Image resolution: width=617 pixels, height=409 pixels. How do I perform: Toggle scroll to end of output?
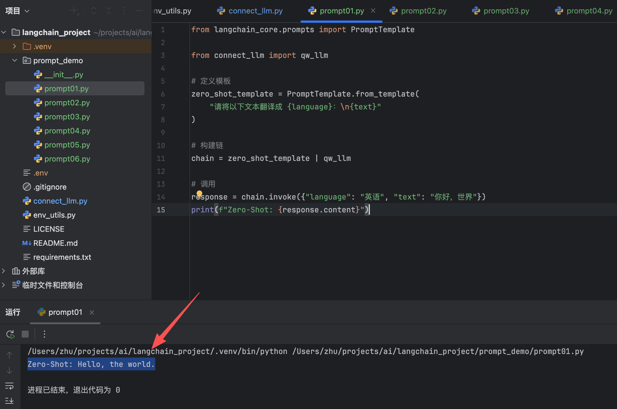click(9, 401)
